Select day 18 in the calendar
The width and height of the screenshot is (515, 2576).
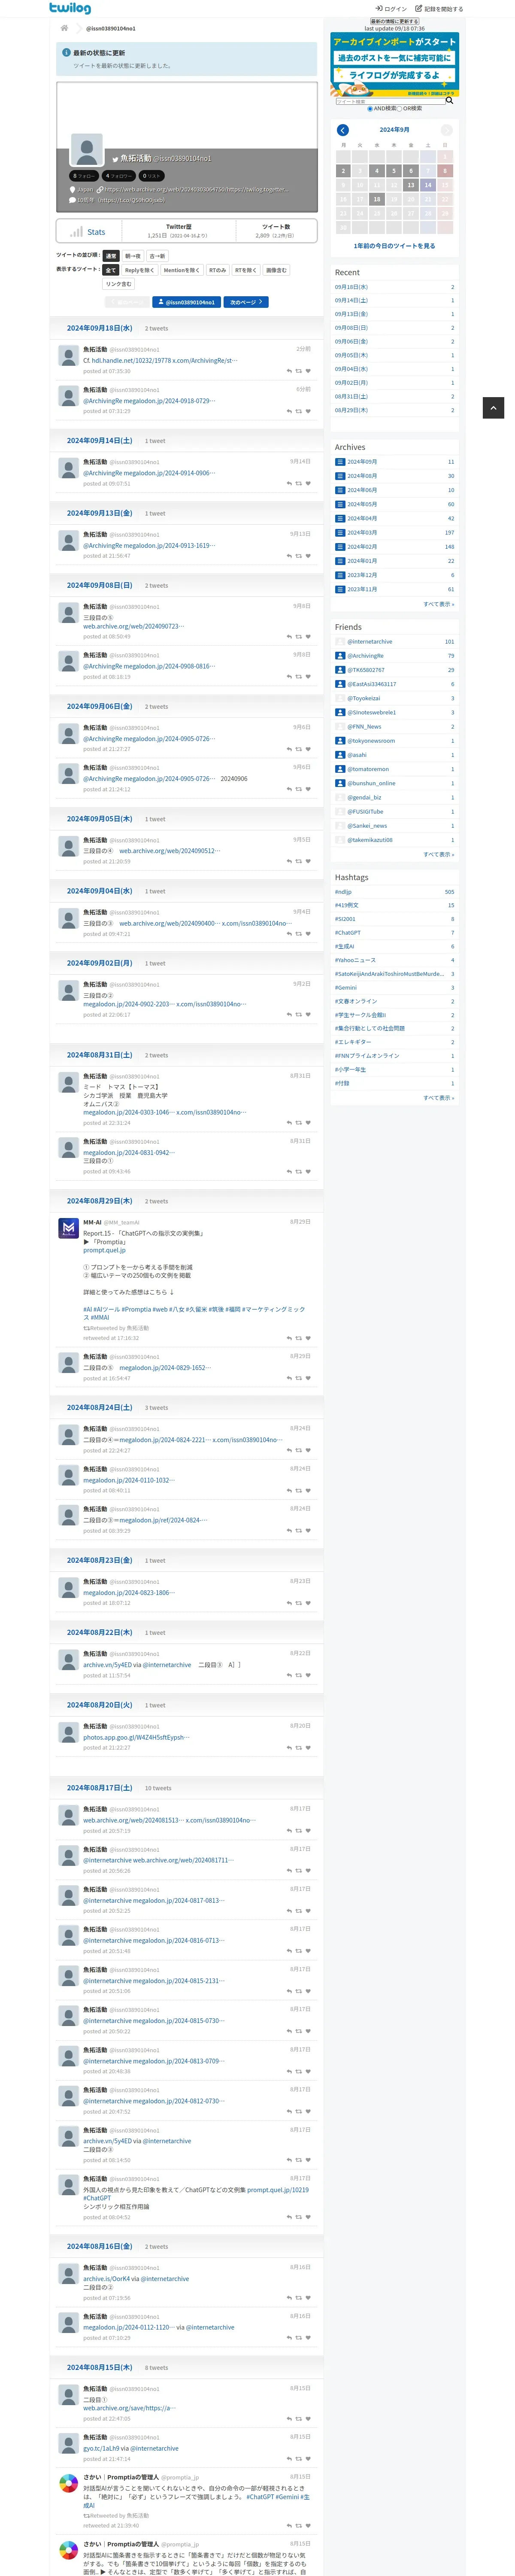pos(377,199)
